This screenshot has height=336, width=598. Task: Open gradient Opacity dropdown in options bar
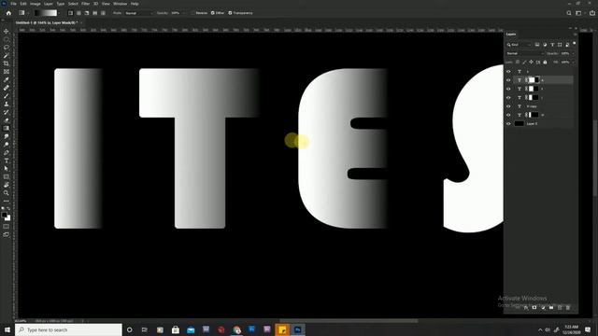point(183,13)
